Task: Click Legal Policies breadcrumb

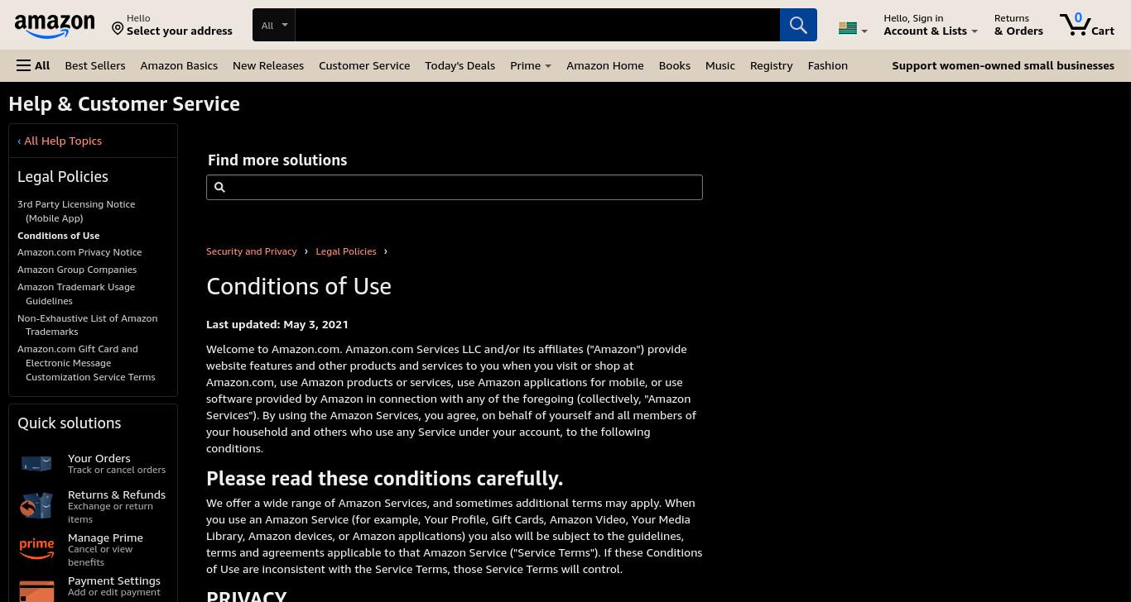Action: [346, 251]
